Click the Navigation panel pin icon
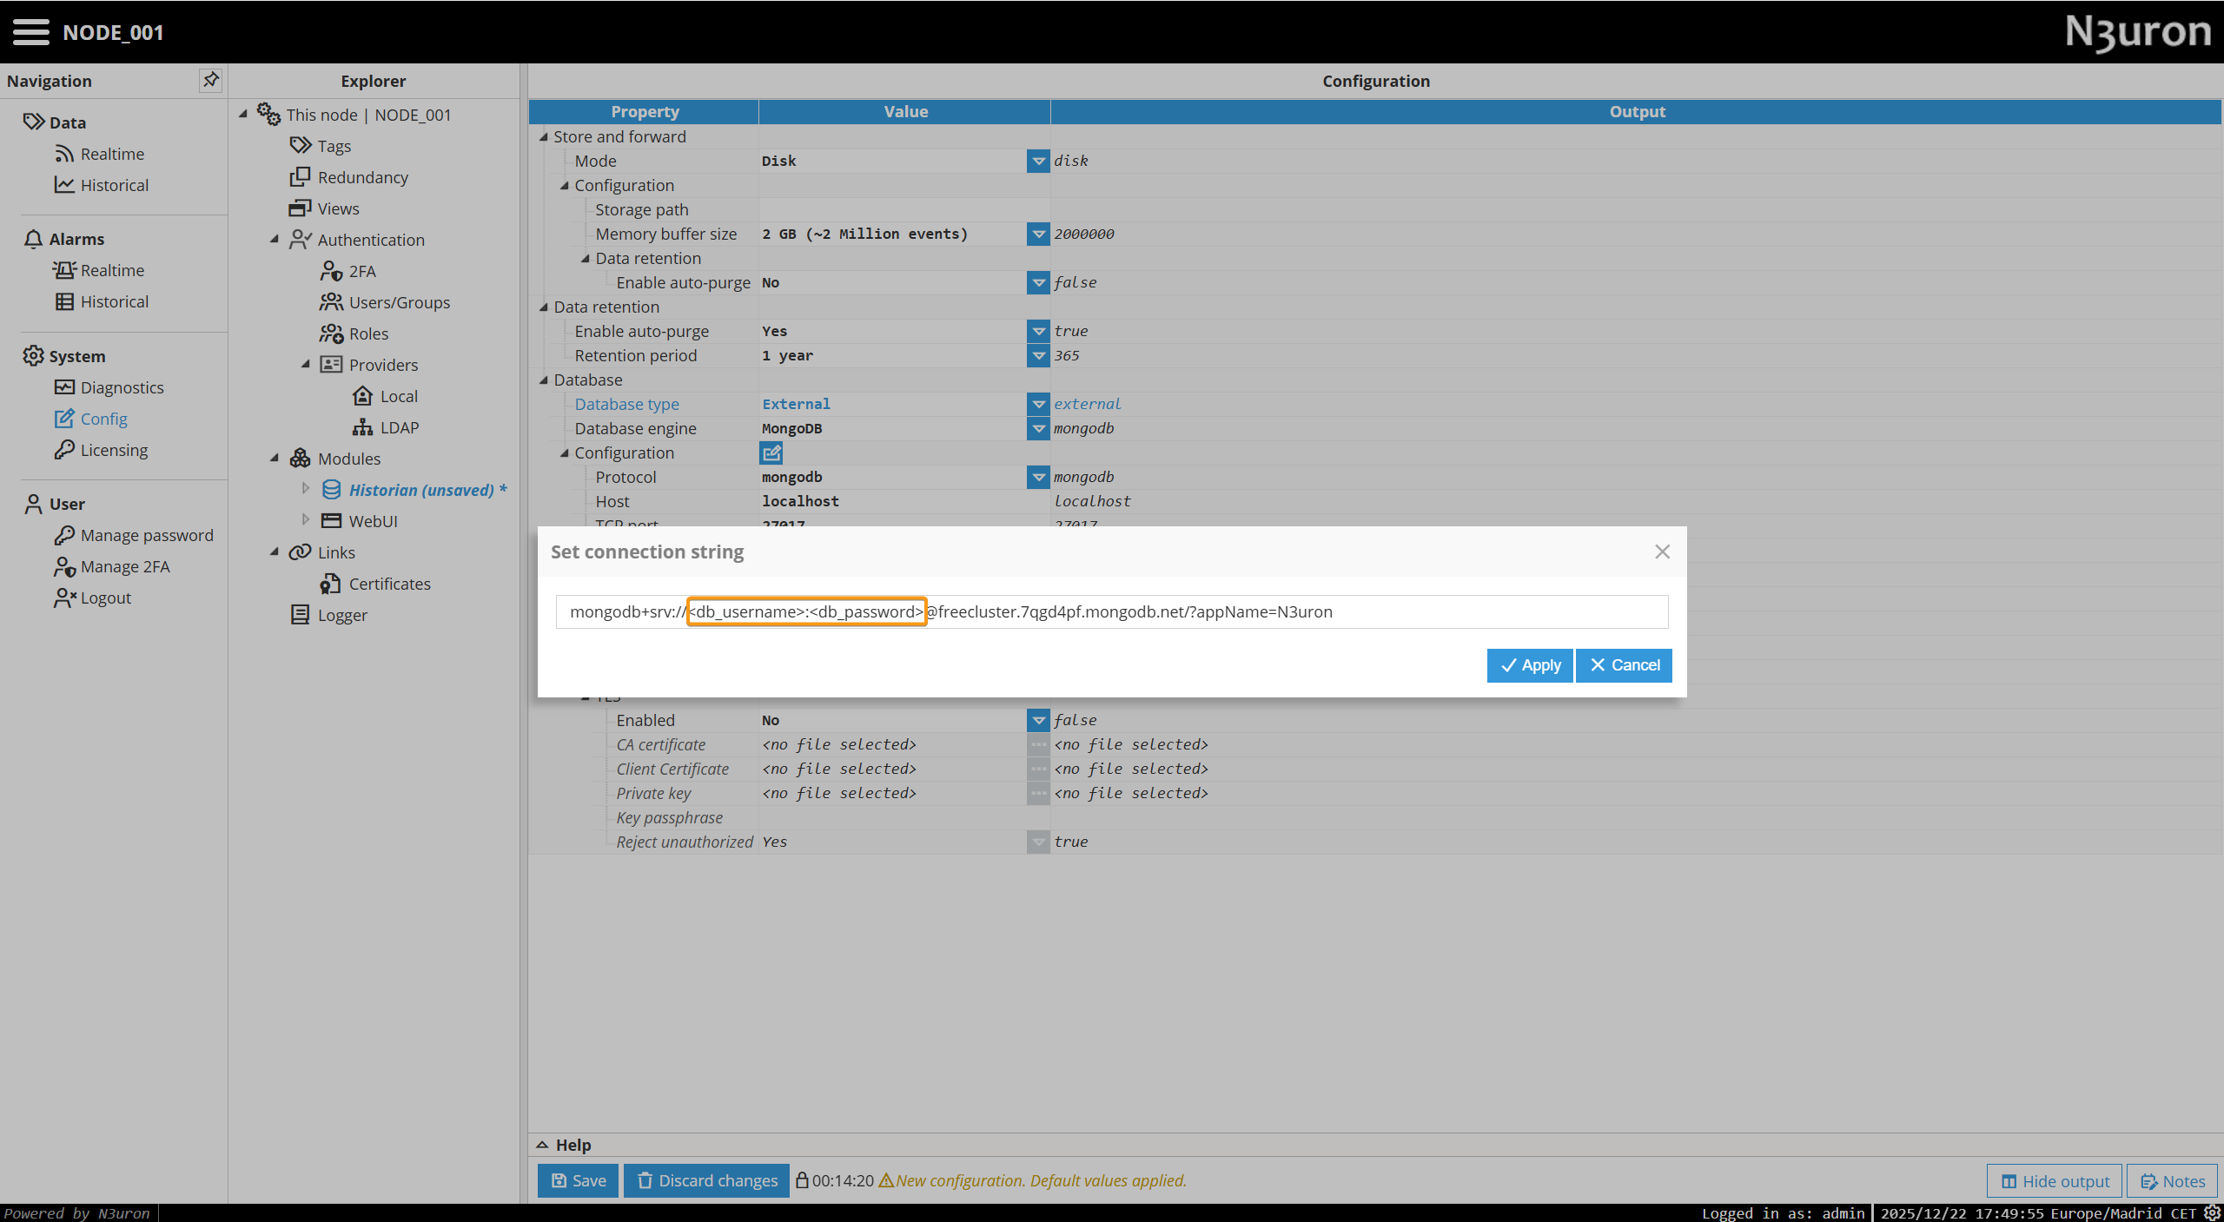Viewport: 2224px width, 1222px height. pyautogui.click(x=210, y=80)
